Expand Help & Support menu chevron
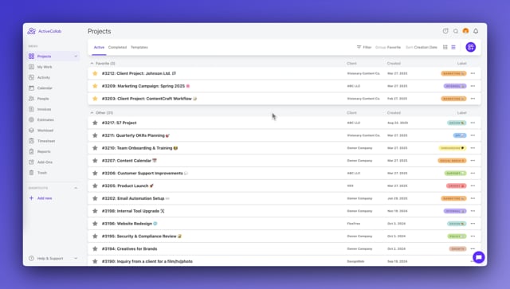 coord(76,258)
